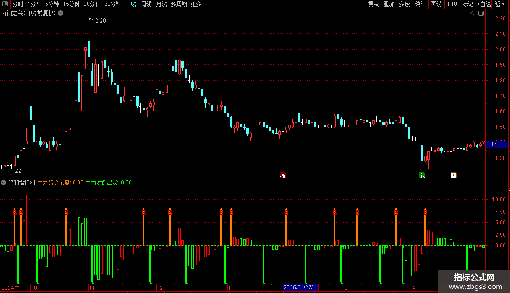Screen dimensions: 510x293
Task: Open the dropdown icon beside 酒钢宏兴 title
Action: tap(60, 14)
